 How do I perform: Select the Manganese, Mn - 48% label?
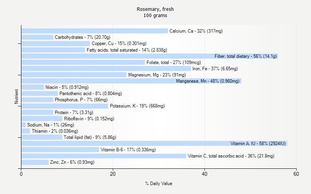pyautogui.click(x=208, y=81)
